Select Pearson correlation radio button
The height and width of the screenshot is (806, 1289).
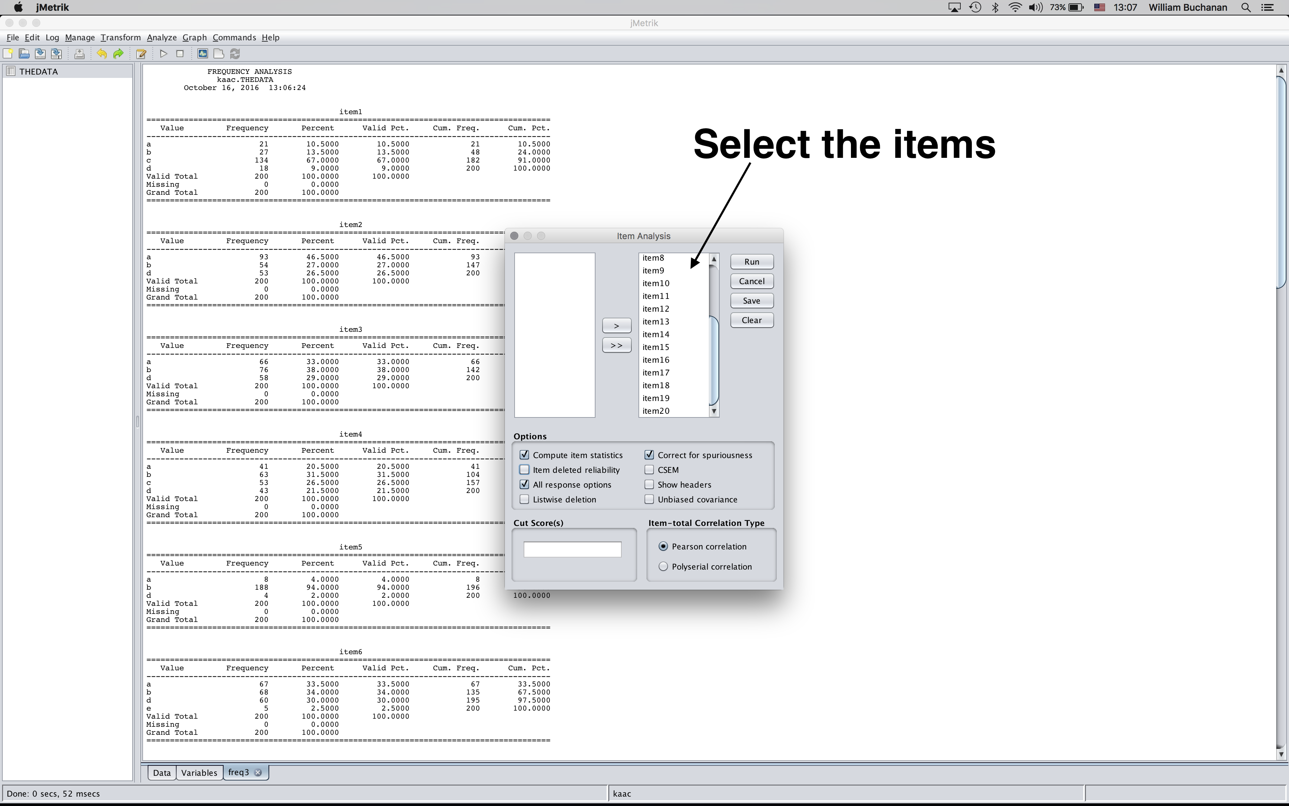(663, 546)
